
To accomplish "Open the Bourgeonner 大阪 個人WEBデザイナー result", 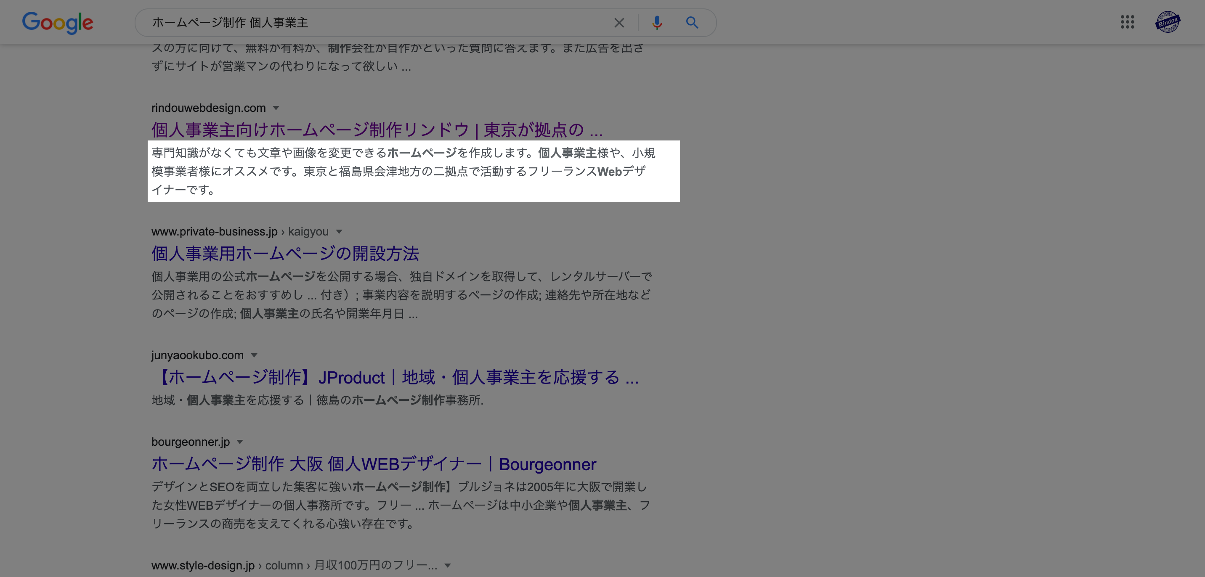I will click(x=374, y=464).
